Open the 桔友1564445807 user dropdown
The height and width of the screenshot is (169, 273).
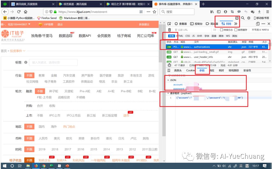click(x=19, y=24)
